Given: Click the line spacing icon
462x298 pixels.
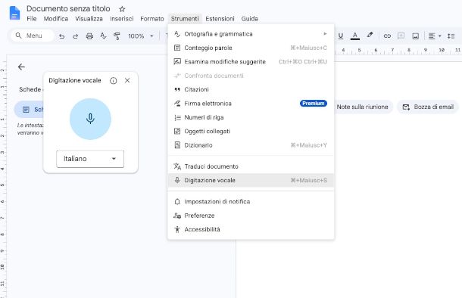Looking at the screenshot, I should [451, 36].
